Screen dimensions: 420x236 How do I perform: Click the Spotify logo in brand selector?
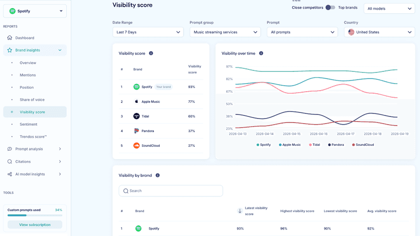point(12,11)
